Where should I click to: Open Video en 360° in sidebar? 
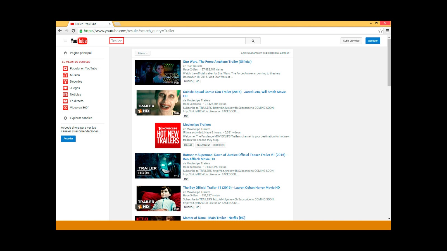(79, 108)
